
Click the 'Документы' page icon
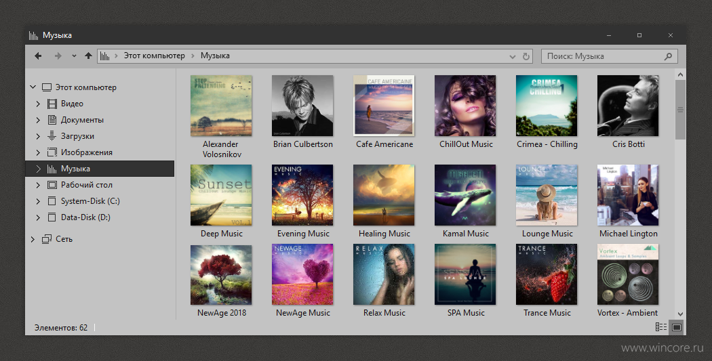click(52, 120)
